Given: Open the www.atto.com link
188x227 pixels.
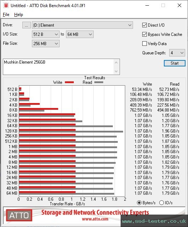Looking at the screenshot, I should [95, 219].
